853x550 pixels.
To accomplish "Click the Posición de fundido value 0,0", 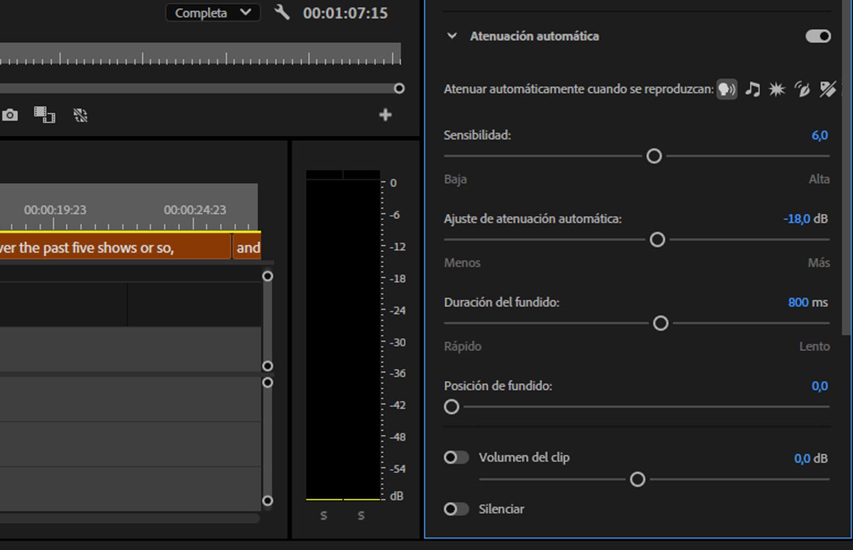I will click(x=819, y=386).
